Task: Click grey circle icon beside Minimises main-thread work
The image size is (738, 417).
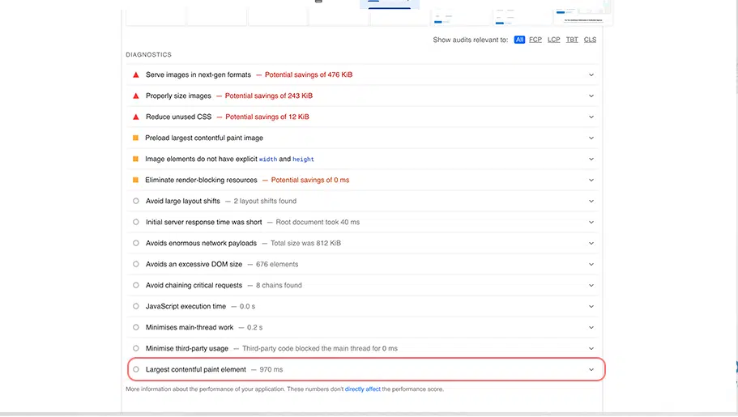Action: tap(135, 327)
